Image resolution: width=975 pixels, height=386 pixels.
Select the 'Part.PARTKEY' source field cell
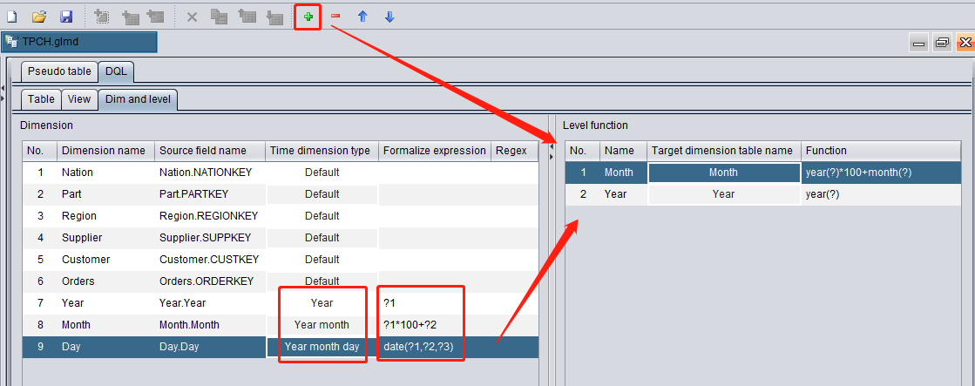tap(209, 194)
